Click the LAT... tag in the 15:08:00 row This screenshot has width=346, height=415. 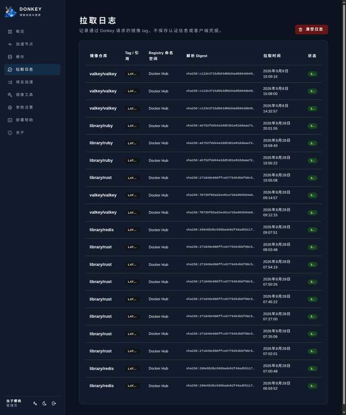click(x=132, y=91)
